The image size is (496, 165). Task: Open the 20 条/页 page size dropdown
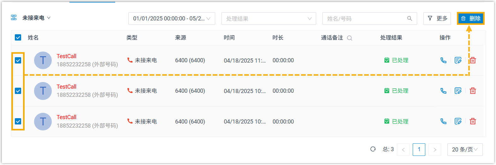click(465, 150)
